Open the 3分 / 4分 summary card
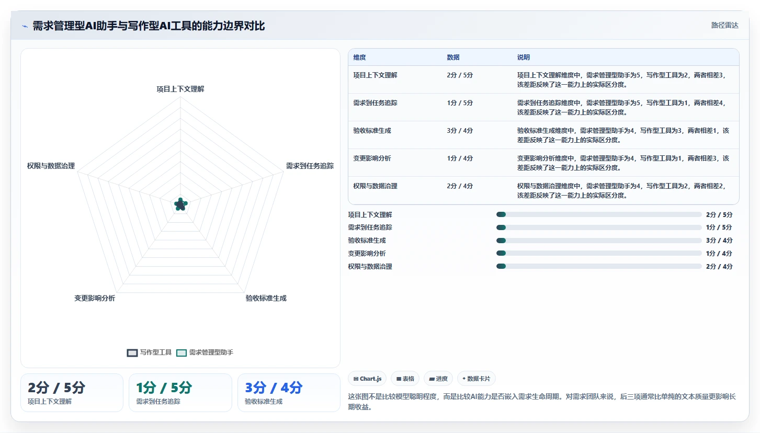 pyautogui.click(x=289, y=393)
